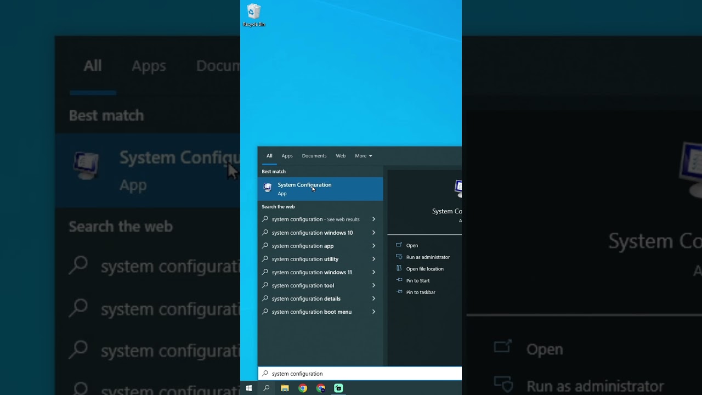Select 'system configuration windows 11' suggestion
Image resolution: width=702 pixels, height=395 pixels.
320,272
